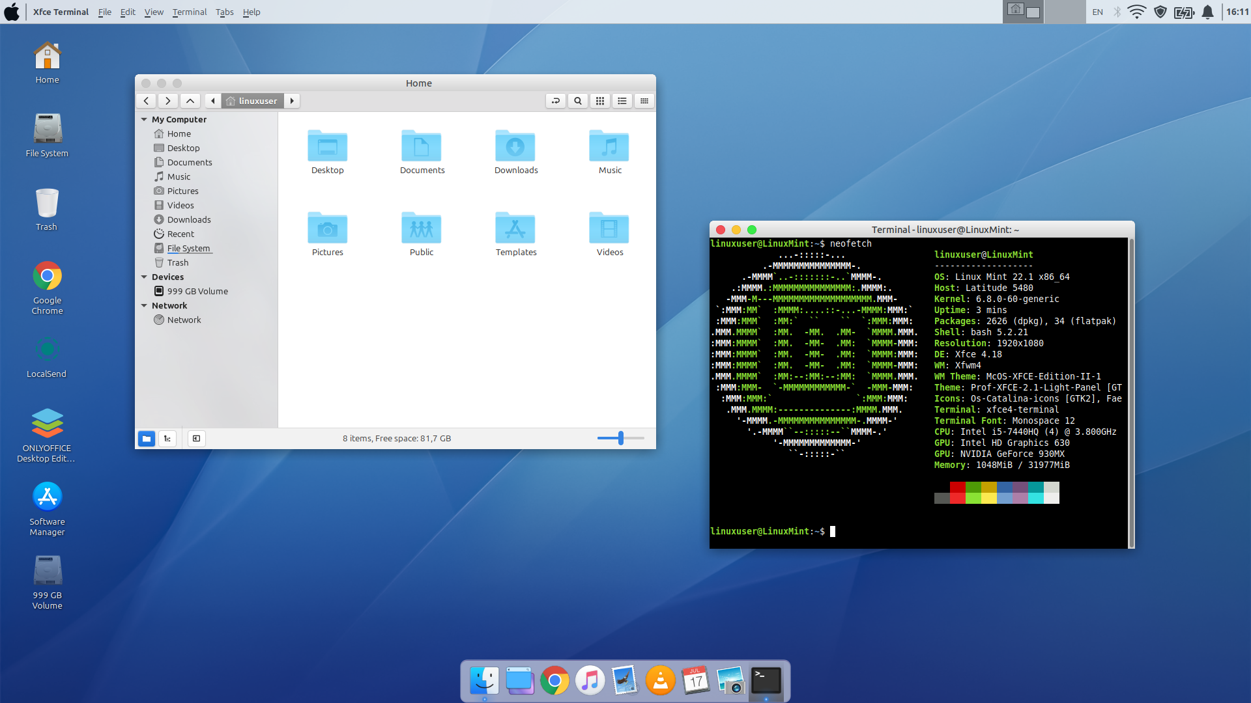Click the right path bar scroll arrow
1251x703 pixels.
click(x=292, y=101)
